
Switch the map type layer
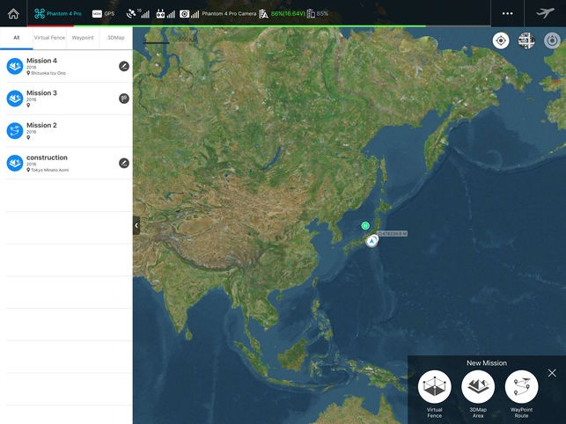pos(526,40)
